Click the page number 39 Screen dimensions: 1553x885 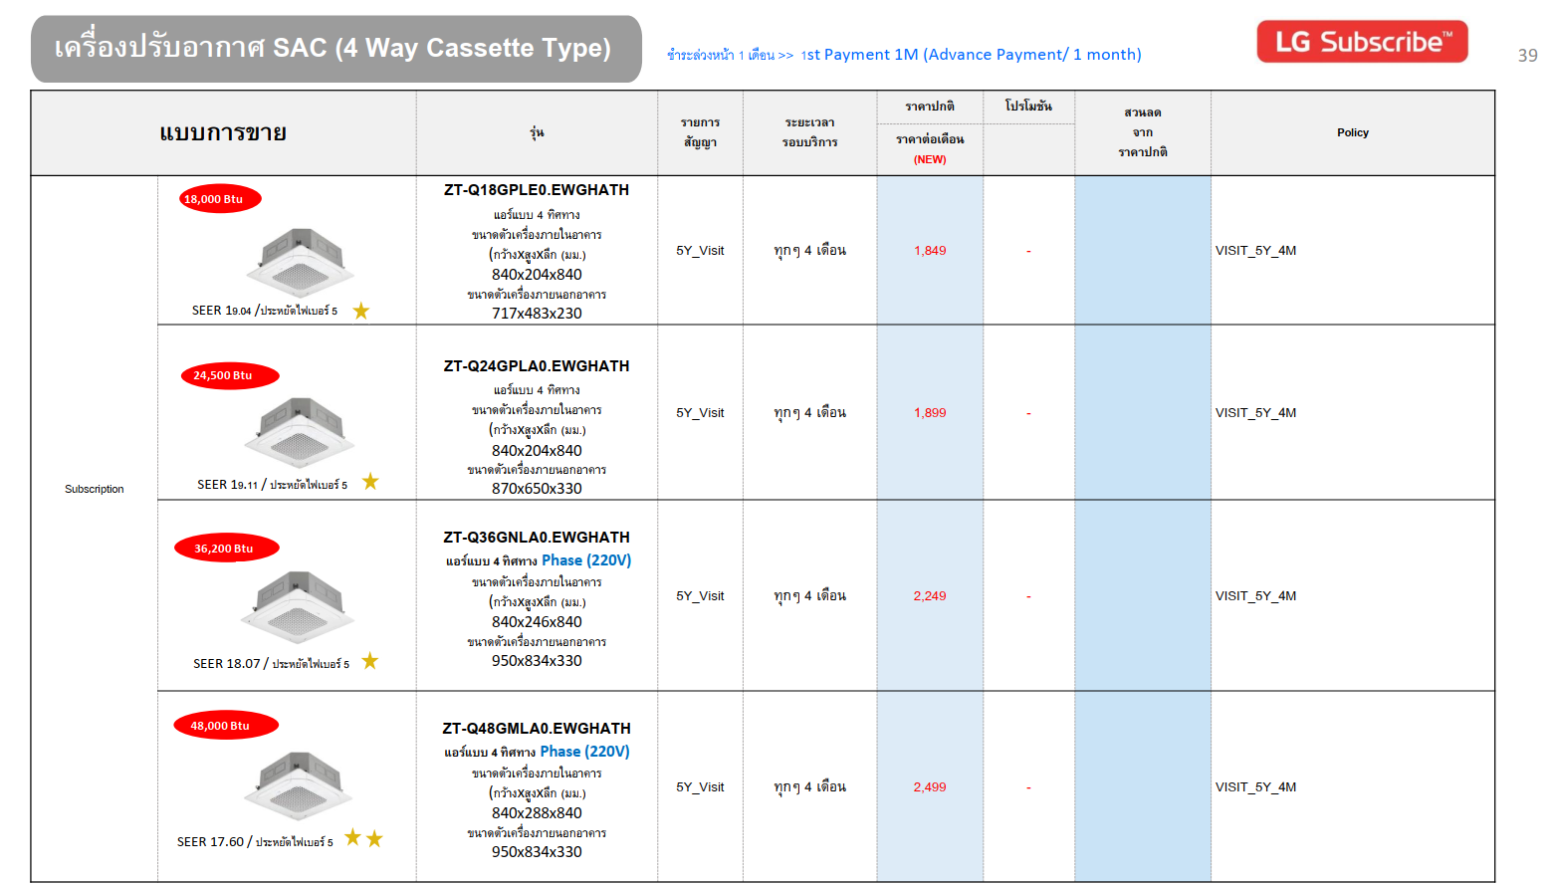[1527, 56]
